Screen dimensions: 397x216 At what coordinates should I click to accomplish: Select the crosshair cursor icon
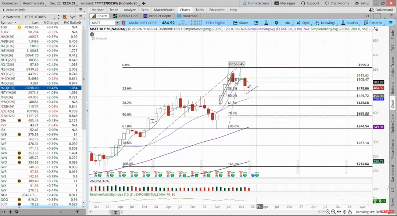(344, 212)
